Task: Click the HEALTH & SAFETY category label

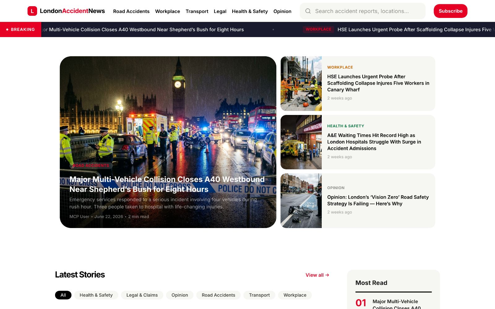Action: (346, 126)
